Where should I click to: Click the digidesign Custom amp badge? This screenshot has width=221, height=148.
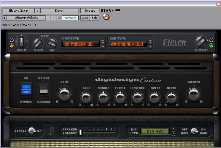(128, 80)
